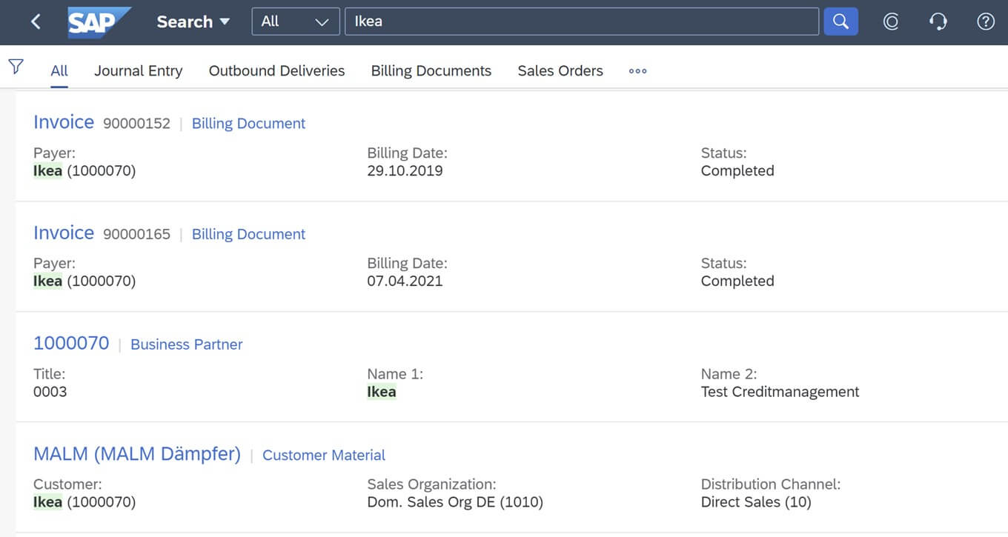
Task: Click billing date 07.04.2021
Action: [x=405, y=281]
